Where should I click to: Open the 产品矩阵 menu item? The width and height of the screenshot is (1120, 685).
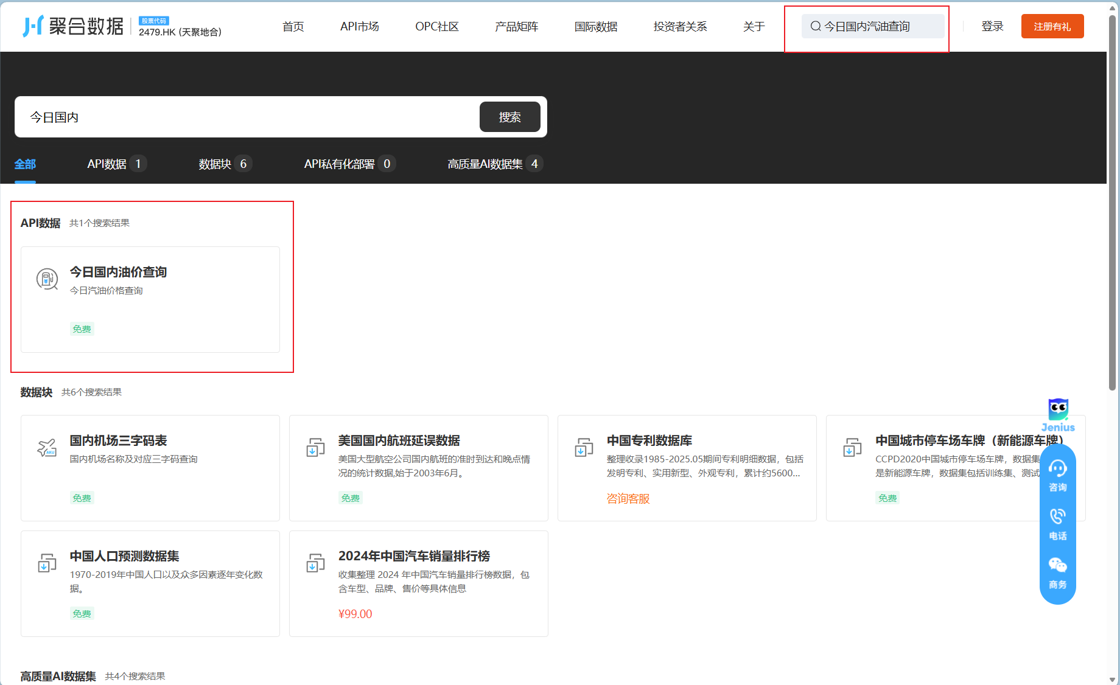(x=516, y=26)
